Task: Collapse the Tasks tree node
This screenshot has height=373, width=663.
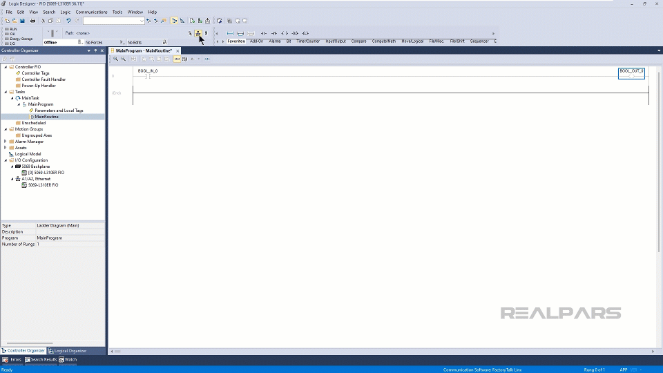Action: (x=6, y=92)
